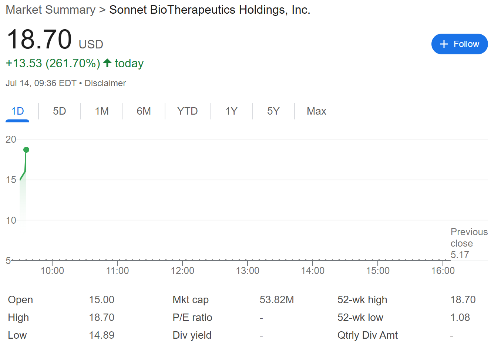Open the Disclaimer link

click(x=105, y=83)
